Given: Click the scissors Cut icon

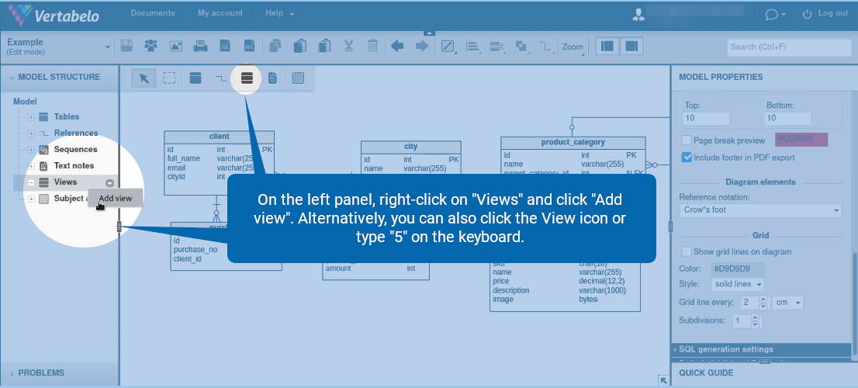Looking at the screenshot, I should click(348, 46).
